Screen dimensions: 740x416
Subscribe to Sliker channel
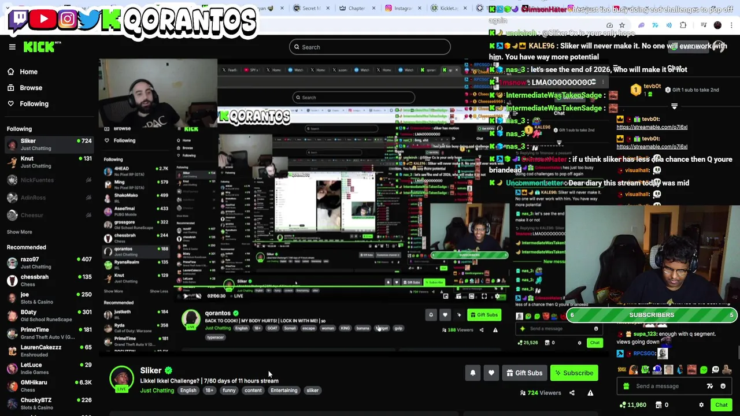click(x=573, y=373)
